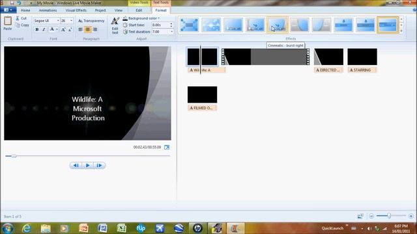The image size is (417, 234).
Task: Open the Animations ribbon tab
Action: click(48, 10)
